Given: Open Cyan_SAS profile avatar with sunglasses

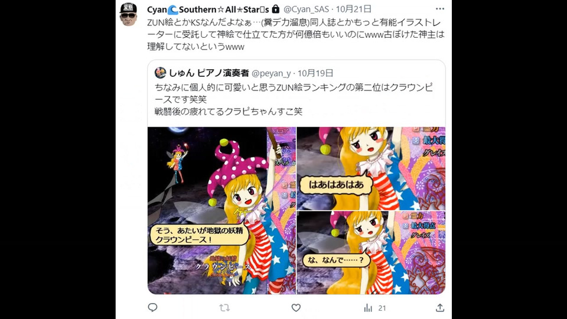Looking at the screenshot, I should (x=128, y=14).
